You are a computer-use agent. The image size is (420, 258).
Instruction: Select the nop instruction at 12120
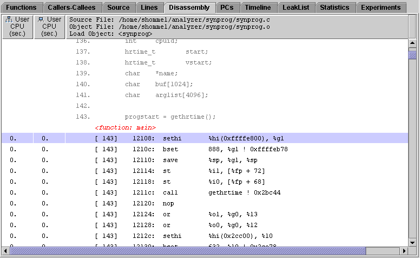[205, 203]
